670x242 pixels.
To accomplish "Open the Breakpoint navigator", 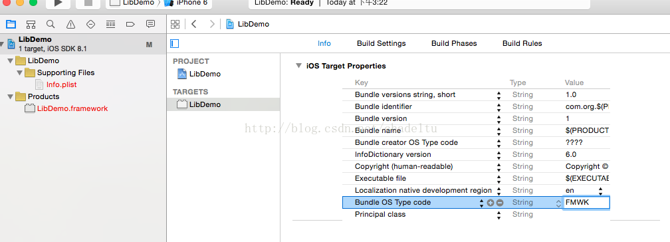I will 131,24.
